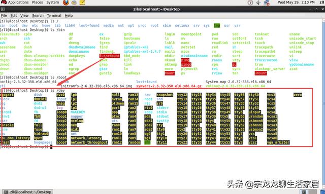Click the 'plymouth' entry
This screenshot has width=325, height=194.
[189, 69]
